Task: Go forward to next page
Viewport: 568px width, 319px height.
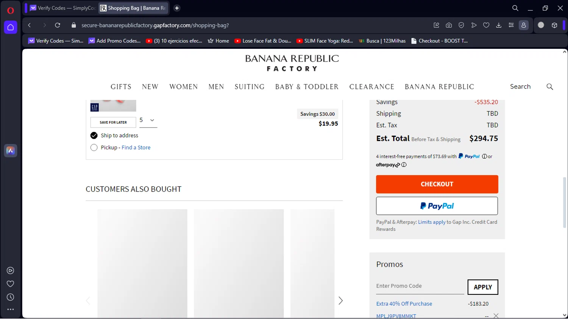Action: click(x=44, y=25)
